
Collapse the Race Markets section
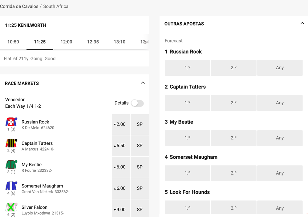143,83
